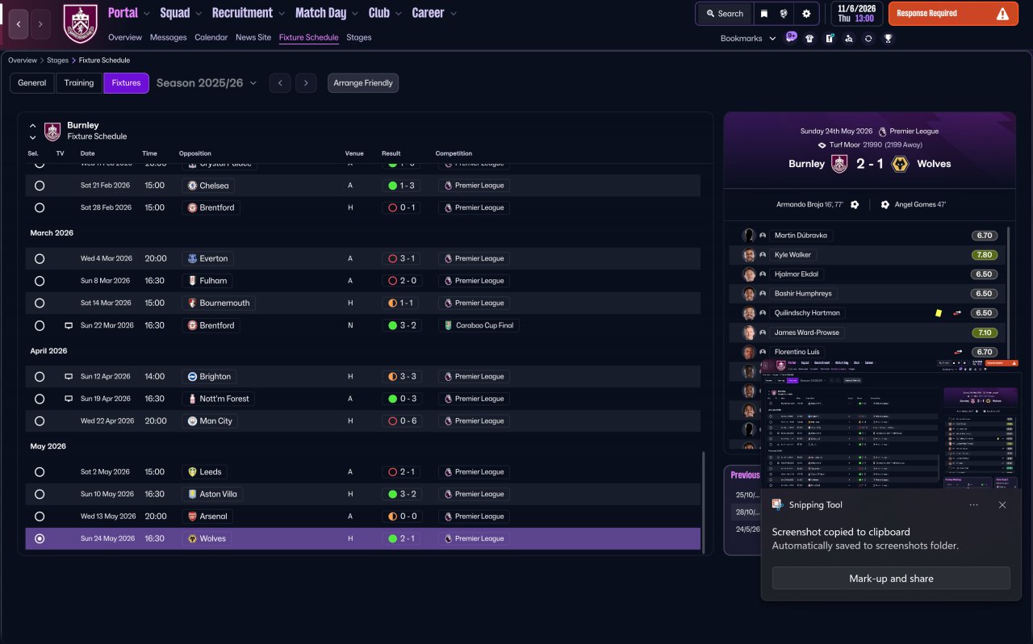The height and width of the screenshot is (644, 1033).
Task: Click the TV icon on Carabao Cup Final row
Action: (x=69, y=326)
